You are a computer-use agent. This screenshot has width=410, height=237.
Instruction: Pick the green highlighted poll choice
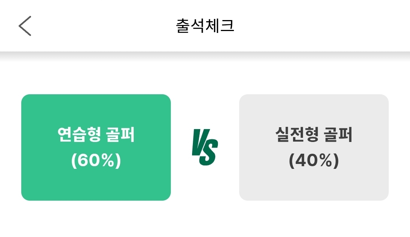(96, 147)
